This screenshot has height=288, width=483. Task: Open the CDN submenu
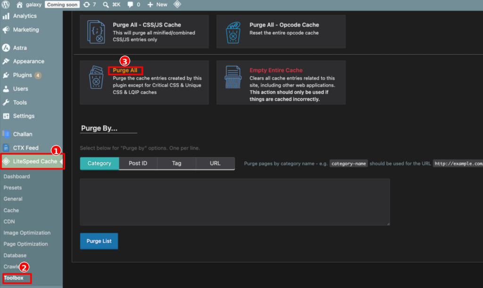coord(9,222)
